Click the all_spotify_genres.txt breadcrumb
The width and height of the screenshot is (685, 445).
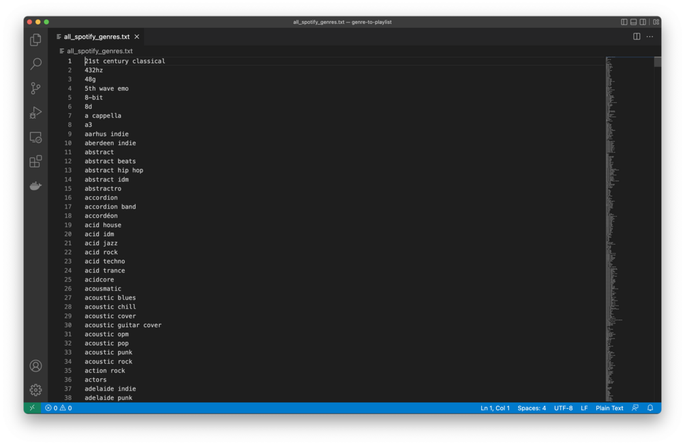[x=100, y=51]
